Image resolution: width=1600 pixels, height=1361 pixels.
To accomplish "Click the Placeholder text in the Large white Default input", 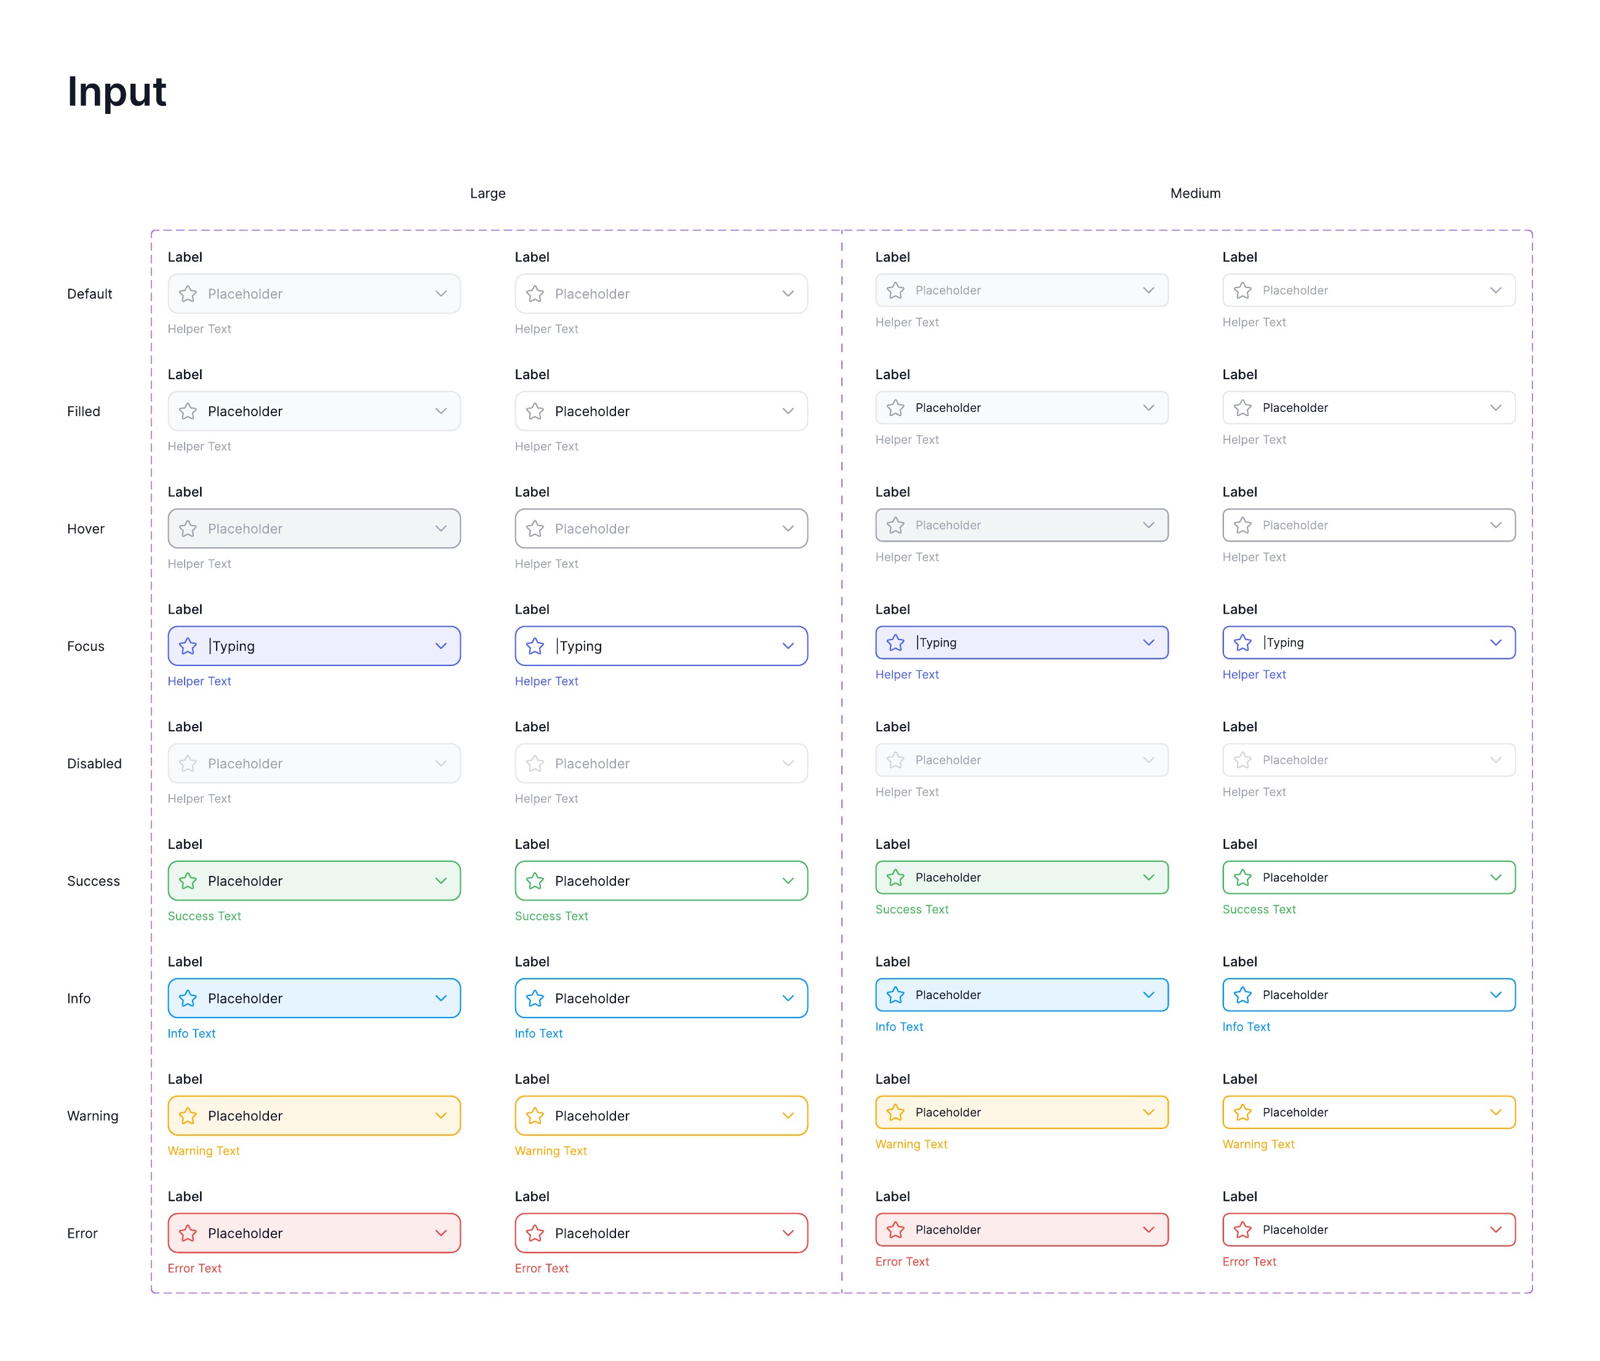I will click(592, 294).
